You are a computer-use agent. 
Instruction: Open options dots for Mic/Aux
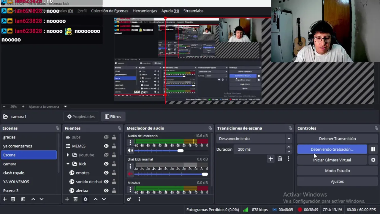point(130,190)
